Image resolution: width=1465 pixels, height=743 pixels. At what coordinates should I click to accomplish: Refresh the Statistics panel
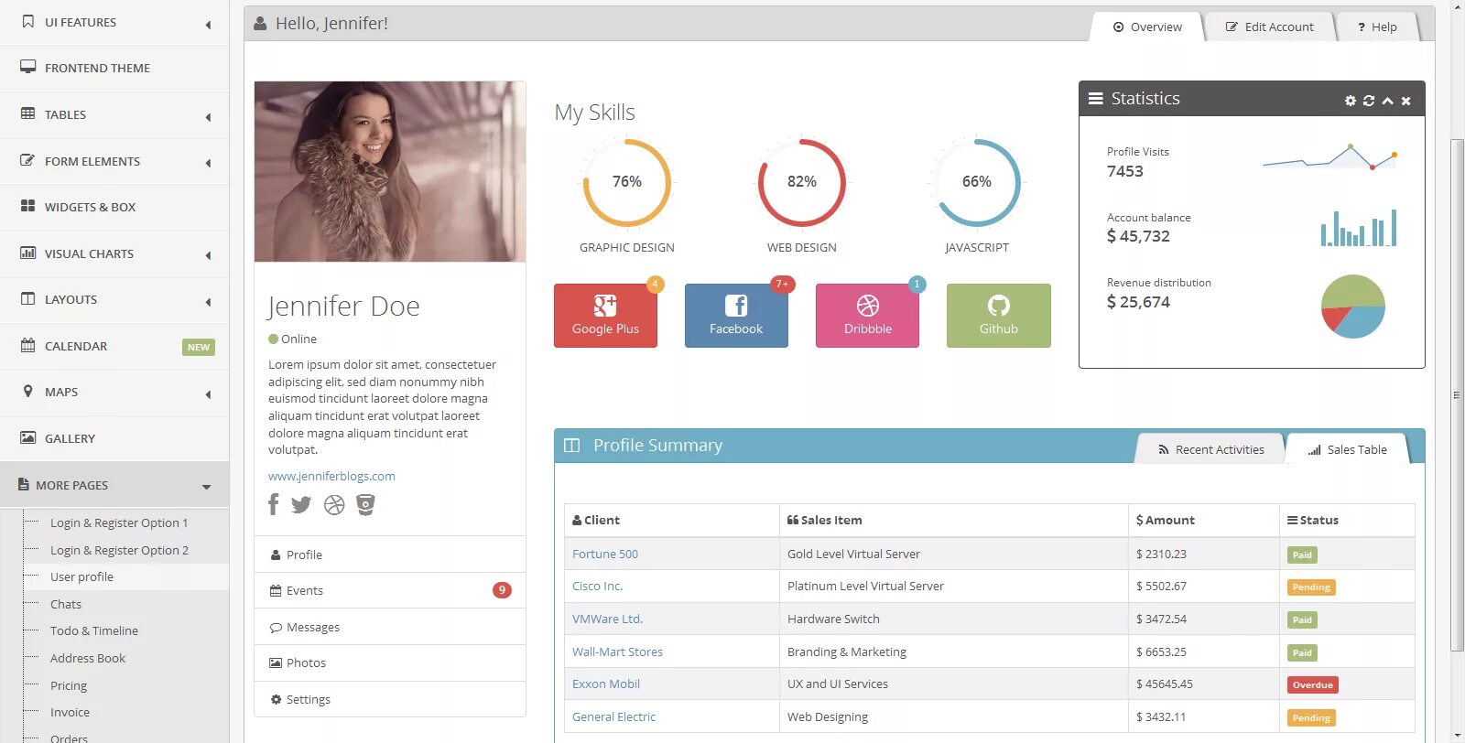(1369, 101)
